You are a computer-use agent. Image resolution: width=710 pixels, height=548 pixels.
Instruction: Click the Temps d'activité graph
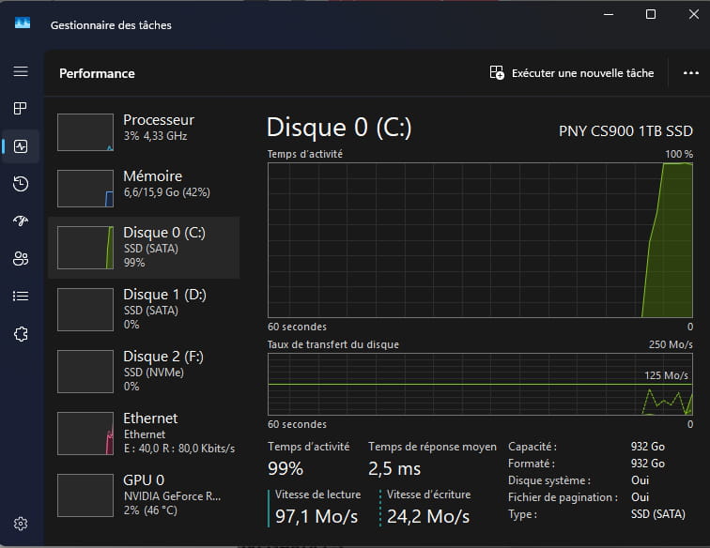point(480,240)
